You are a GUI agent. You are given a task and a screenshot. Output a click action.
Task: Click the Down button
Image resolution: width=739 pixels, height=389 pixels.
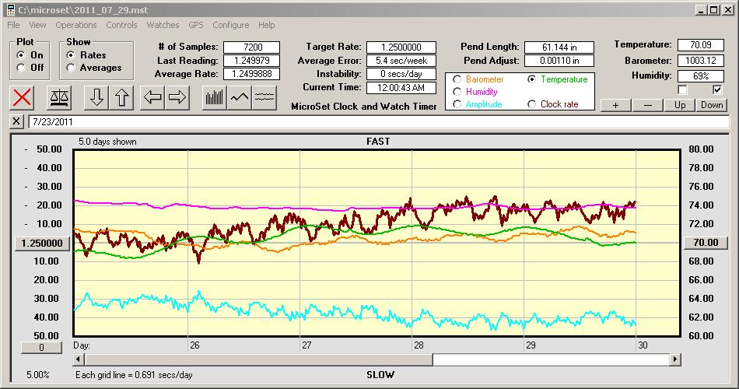click(x=712, y=105)
